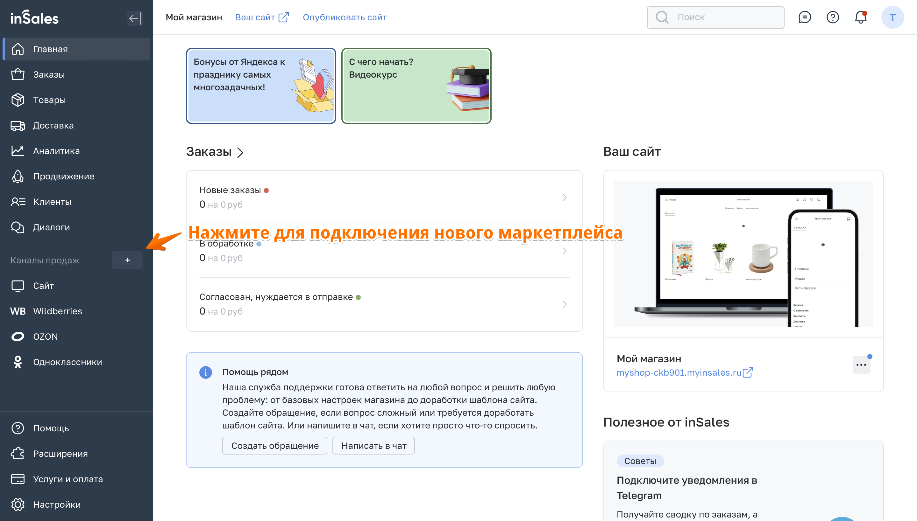Open the user avatar T menu

[892, 17]
